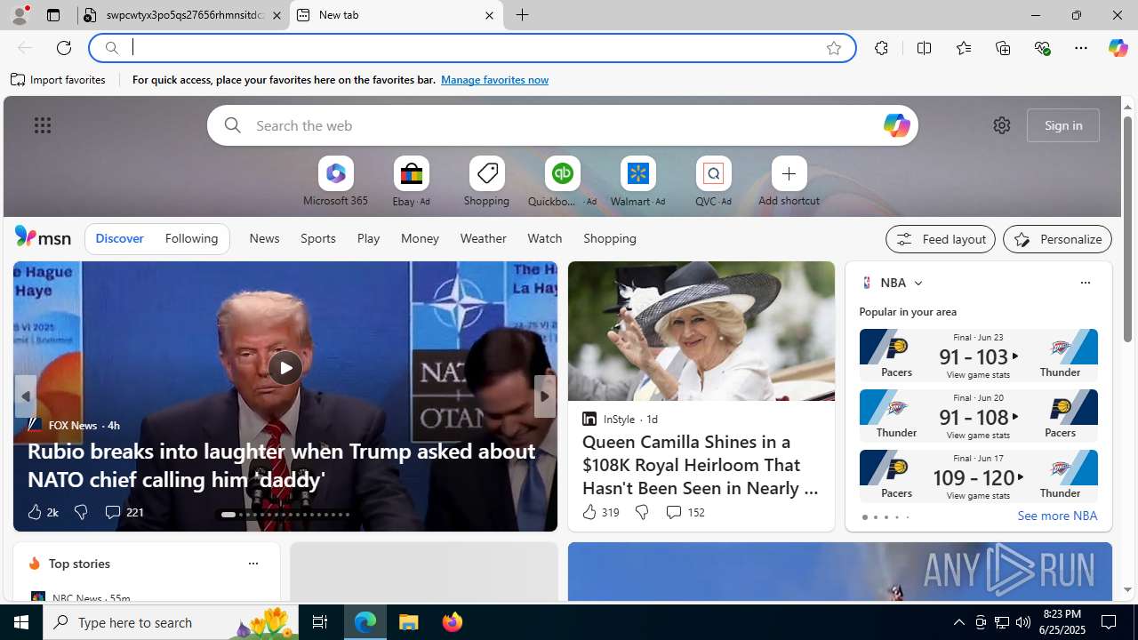Open the Favorites toolbar icon
The image size is (1138, 640).
coord(963,48)
